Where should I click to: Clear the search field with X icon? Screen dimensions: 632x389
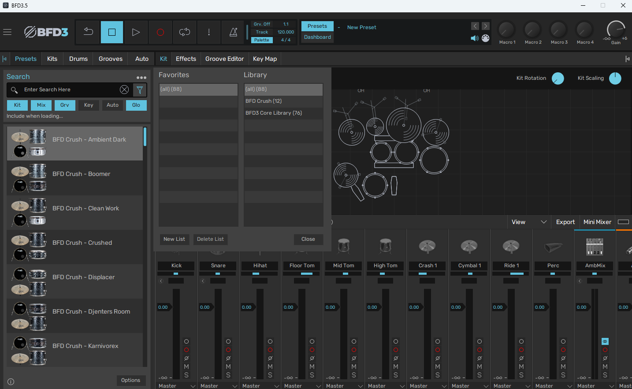(124, 90)
